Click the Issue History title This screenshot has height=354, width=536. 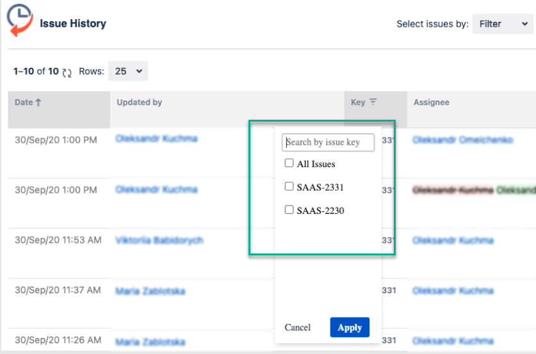click(73, 24)
